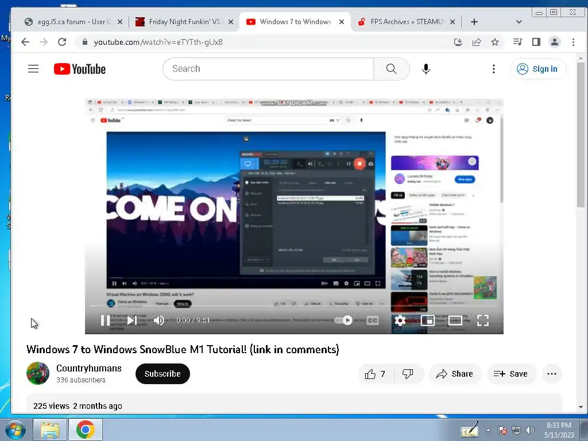Mute the video volume
Image resolution: width=588 pixels, height=441 pixels.
[159, 320]
